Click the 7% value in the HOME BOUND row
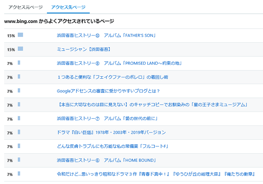Image resolution: width=263 pixels, height=184 pixels. point(10,161)
